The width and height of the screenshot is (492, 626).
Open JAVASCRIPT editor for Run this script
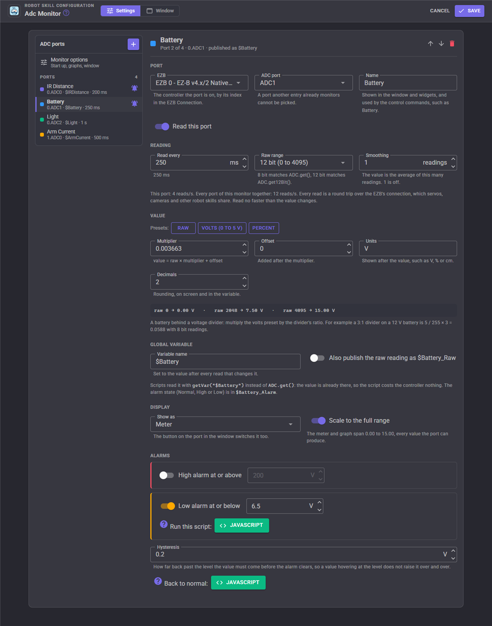pos(242,525)
